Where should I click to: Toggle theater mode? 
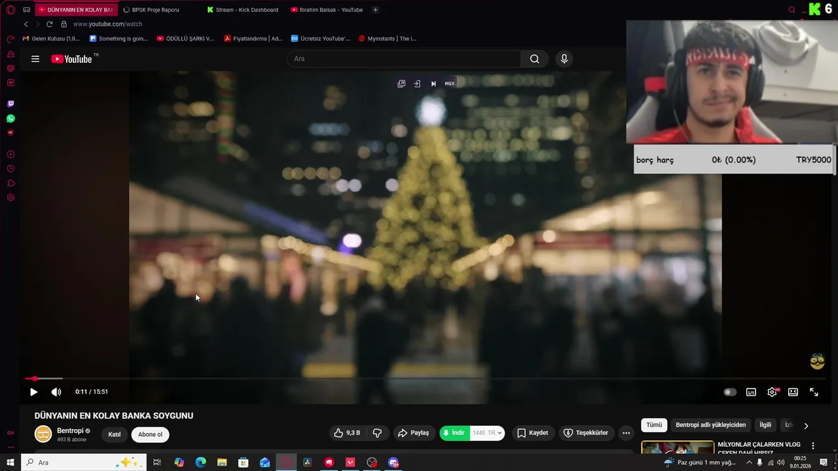coord(793,392)
